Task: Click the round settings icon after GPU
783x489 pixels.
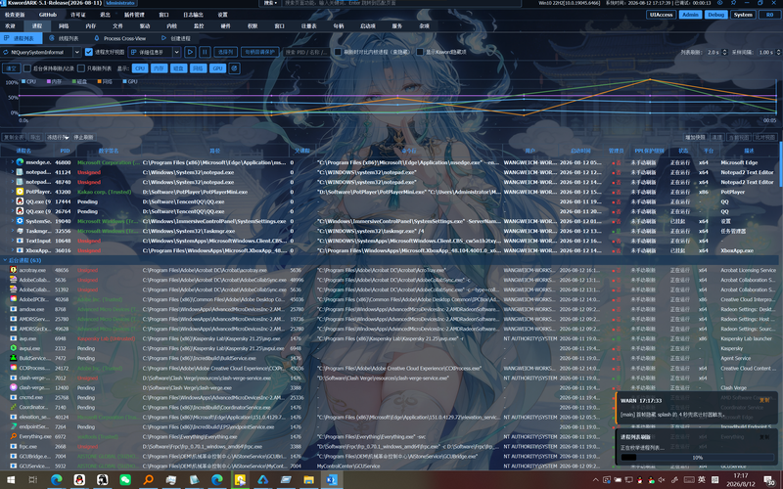Action: pos(234,68)
